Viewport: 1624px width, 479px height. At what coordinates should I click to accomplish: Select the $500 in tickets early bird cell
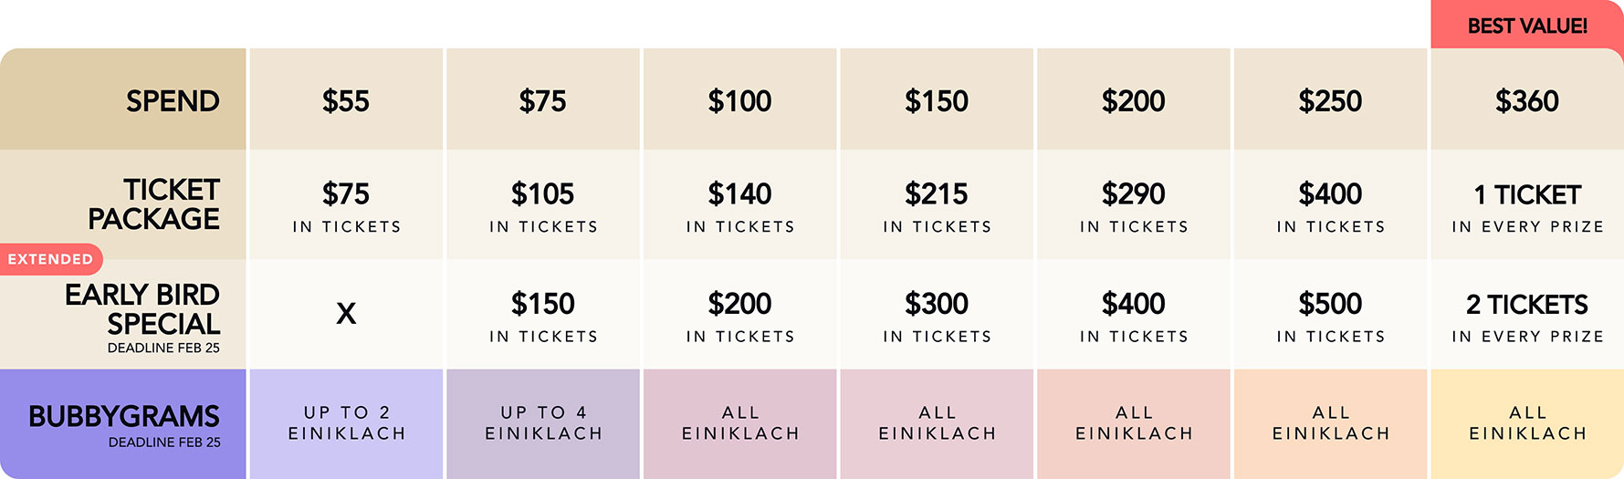coord(1330,316)
